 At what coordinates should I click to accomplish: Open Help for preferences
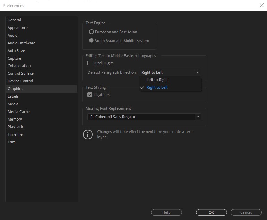(x=166, y=212)
